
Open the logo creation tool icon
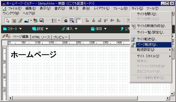click(x=36, y=21)
